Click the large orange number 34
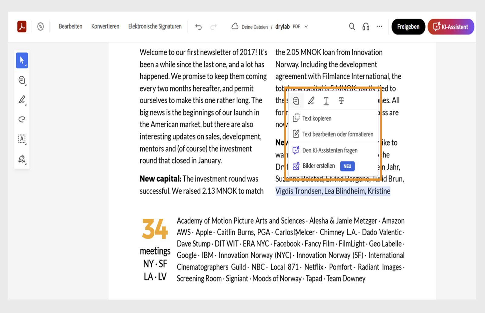This screenshot has width=485, height=313. tap(155, 229)
